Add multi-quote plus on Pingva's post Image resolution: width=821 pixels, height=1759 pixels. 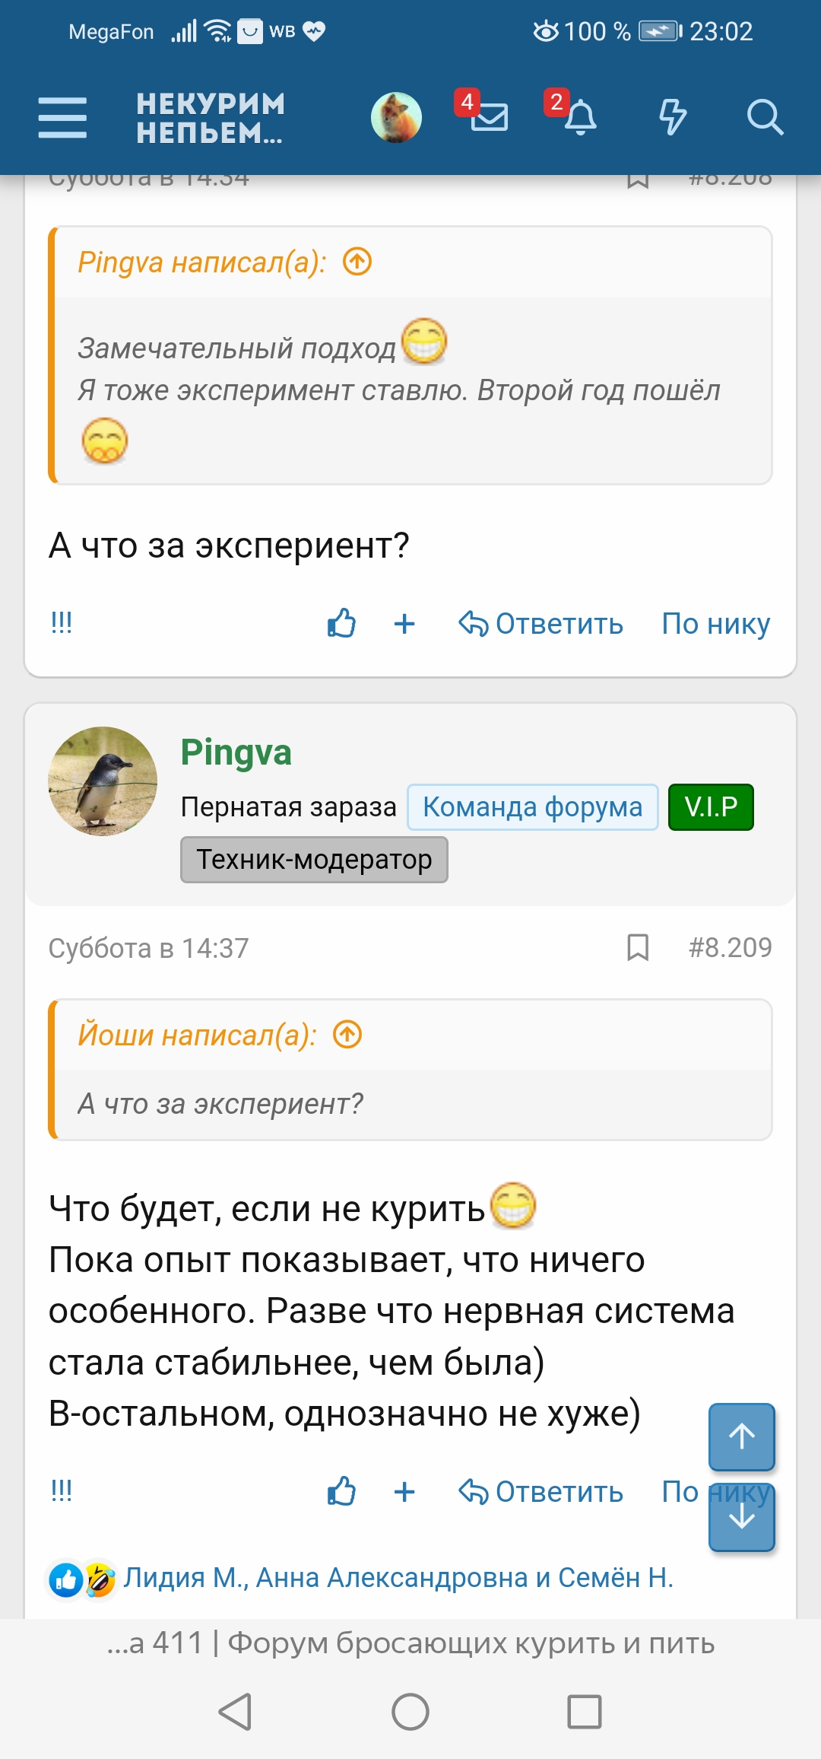[x=404, y=1492]
